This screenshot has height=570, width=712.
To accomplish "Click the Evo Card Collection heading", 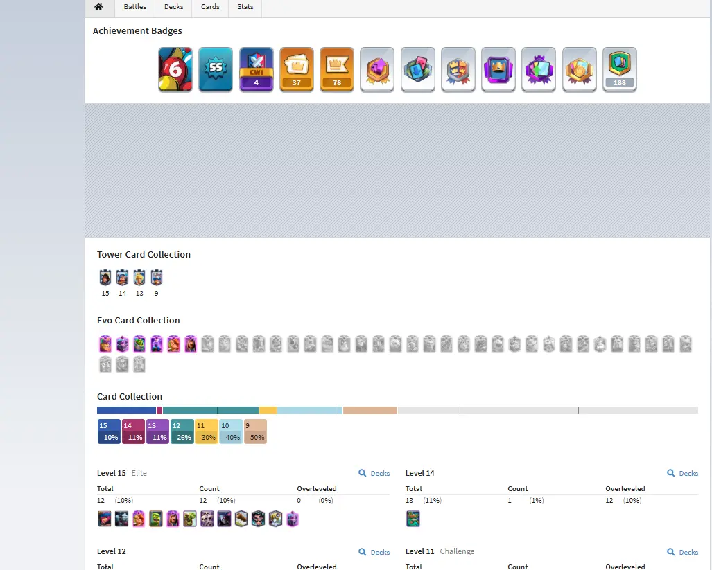I will pos(139,320).
